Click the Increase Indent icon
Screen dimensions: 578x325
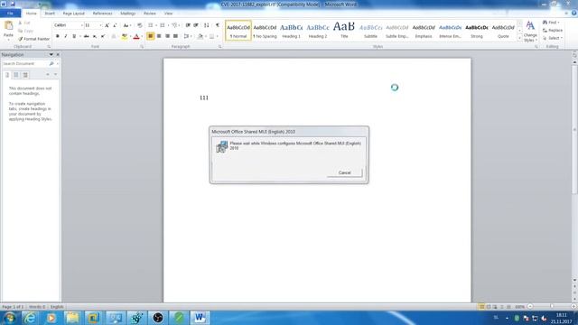[x=196, y=25]
